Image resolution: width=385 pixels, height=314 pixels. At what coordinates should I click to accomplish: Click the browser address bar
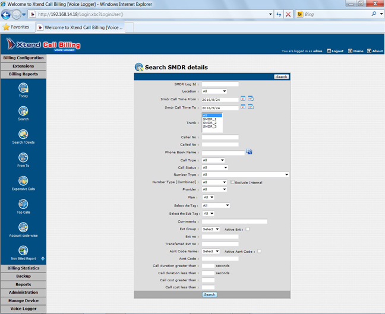(x=152, y=14)
